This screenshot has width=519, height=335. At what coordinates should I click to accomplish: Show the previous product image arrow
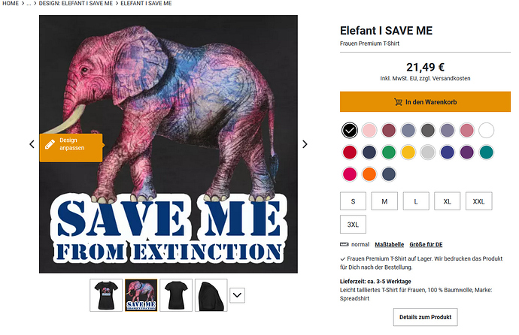click(32, 144)
